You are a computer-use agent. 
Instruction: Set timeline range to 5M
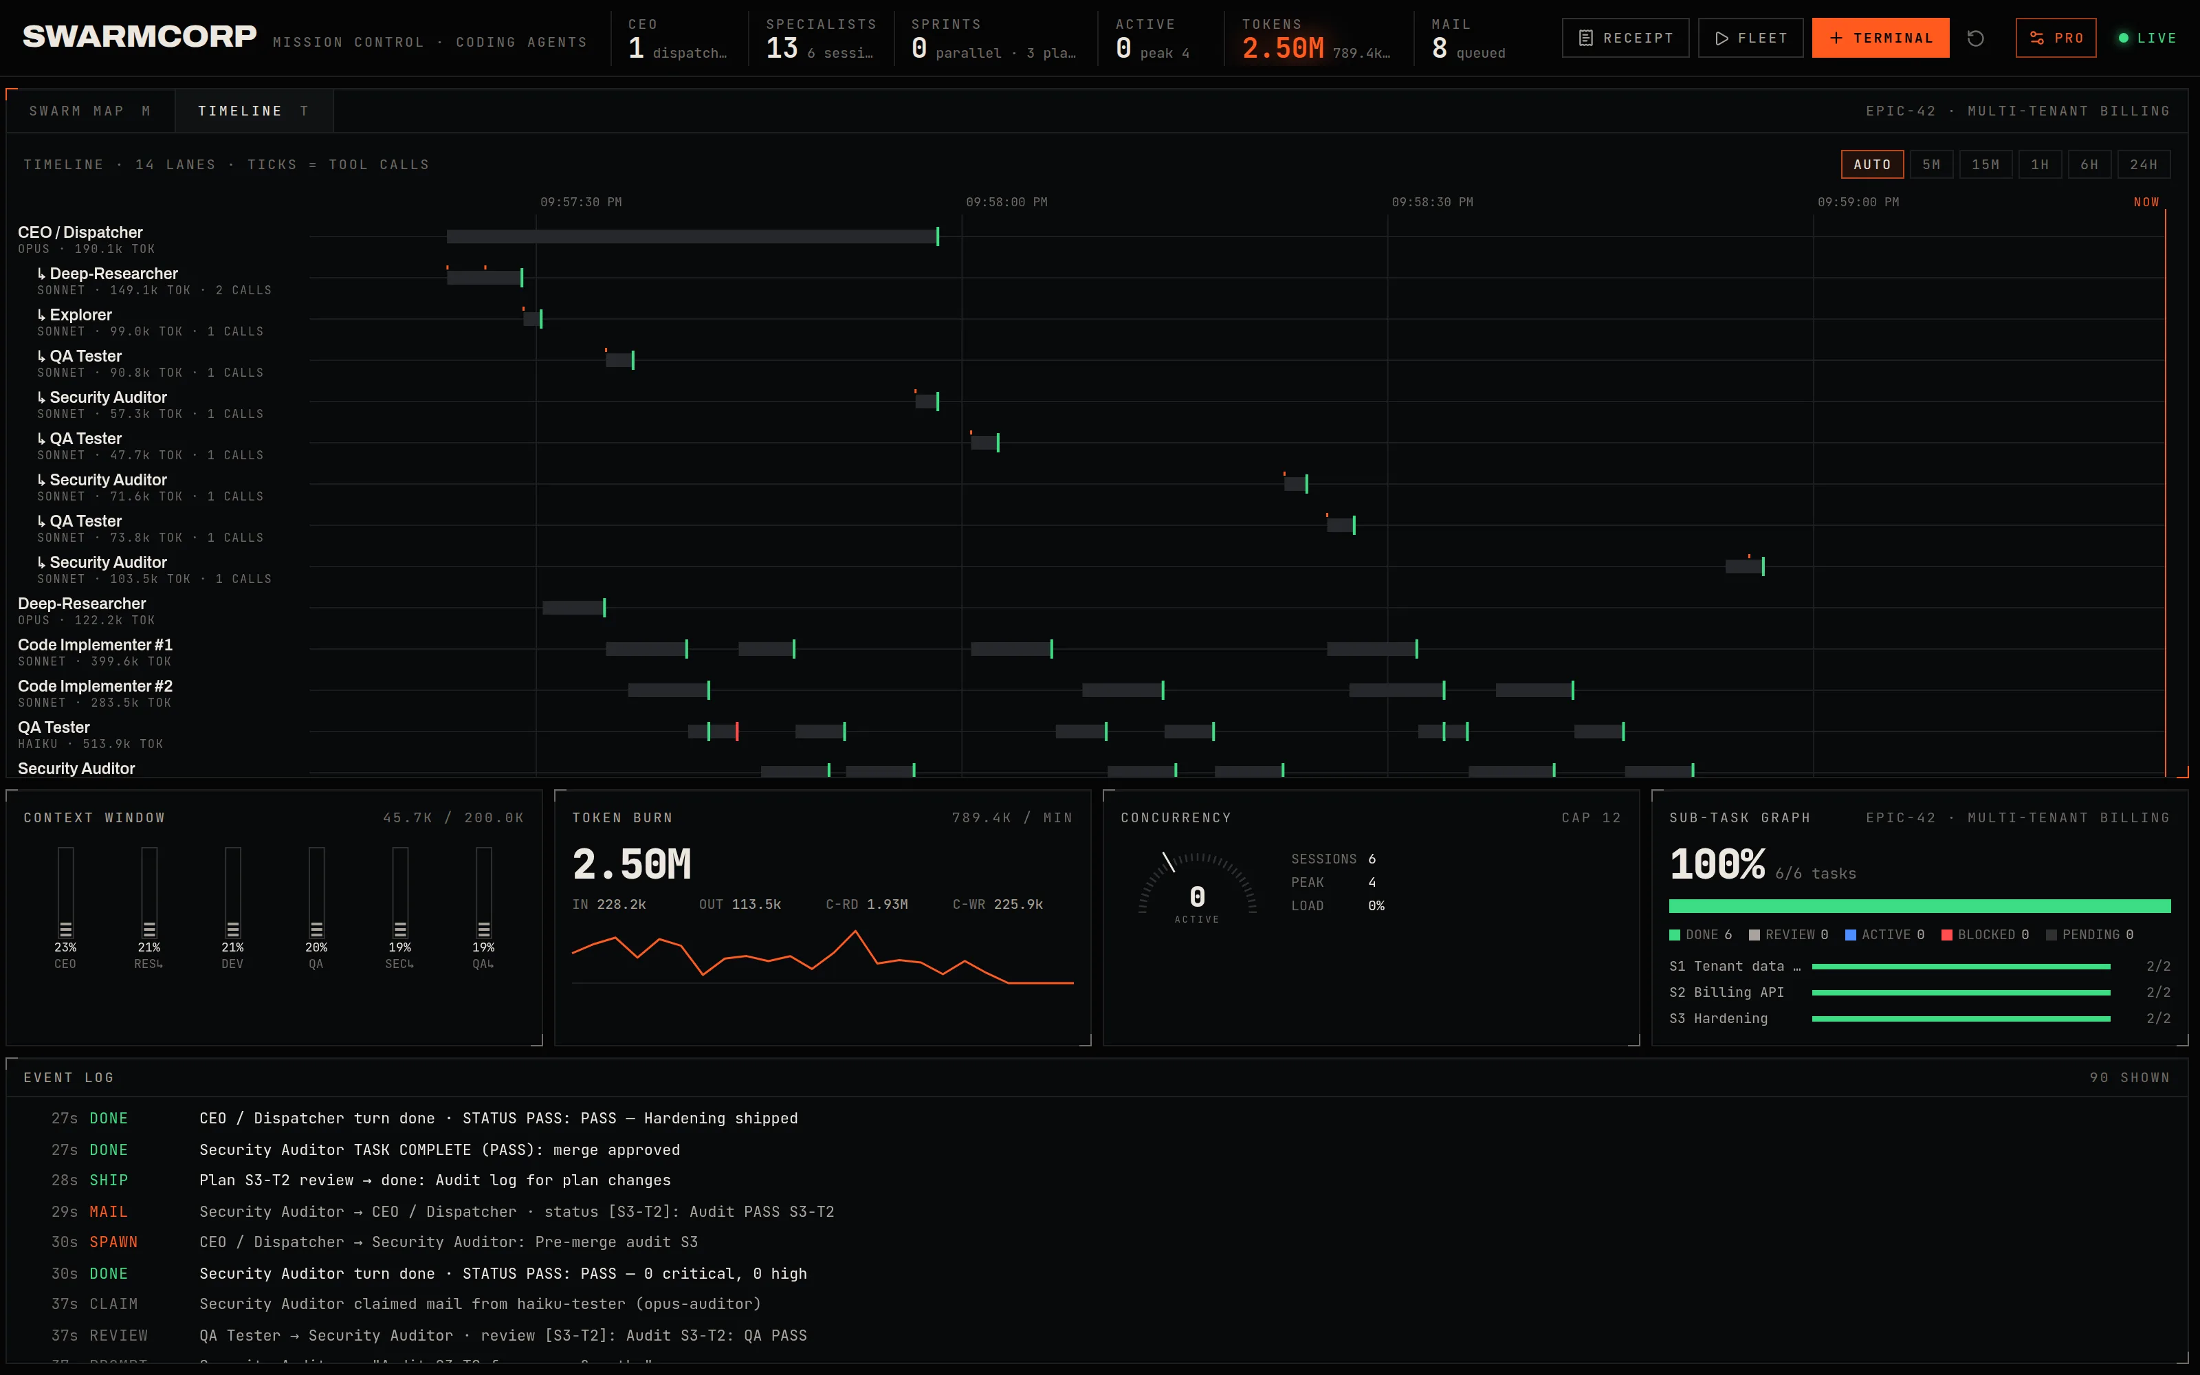[x=1932, y=164]
